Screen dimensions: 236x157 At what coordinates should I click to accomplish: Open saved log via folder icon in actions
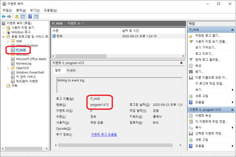191,36
